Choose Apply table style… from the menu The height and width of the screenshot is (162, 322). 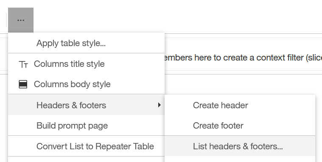point(86,43)
